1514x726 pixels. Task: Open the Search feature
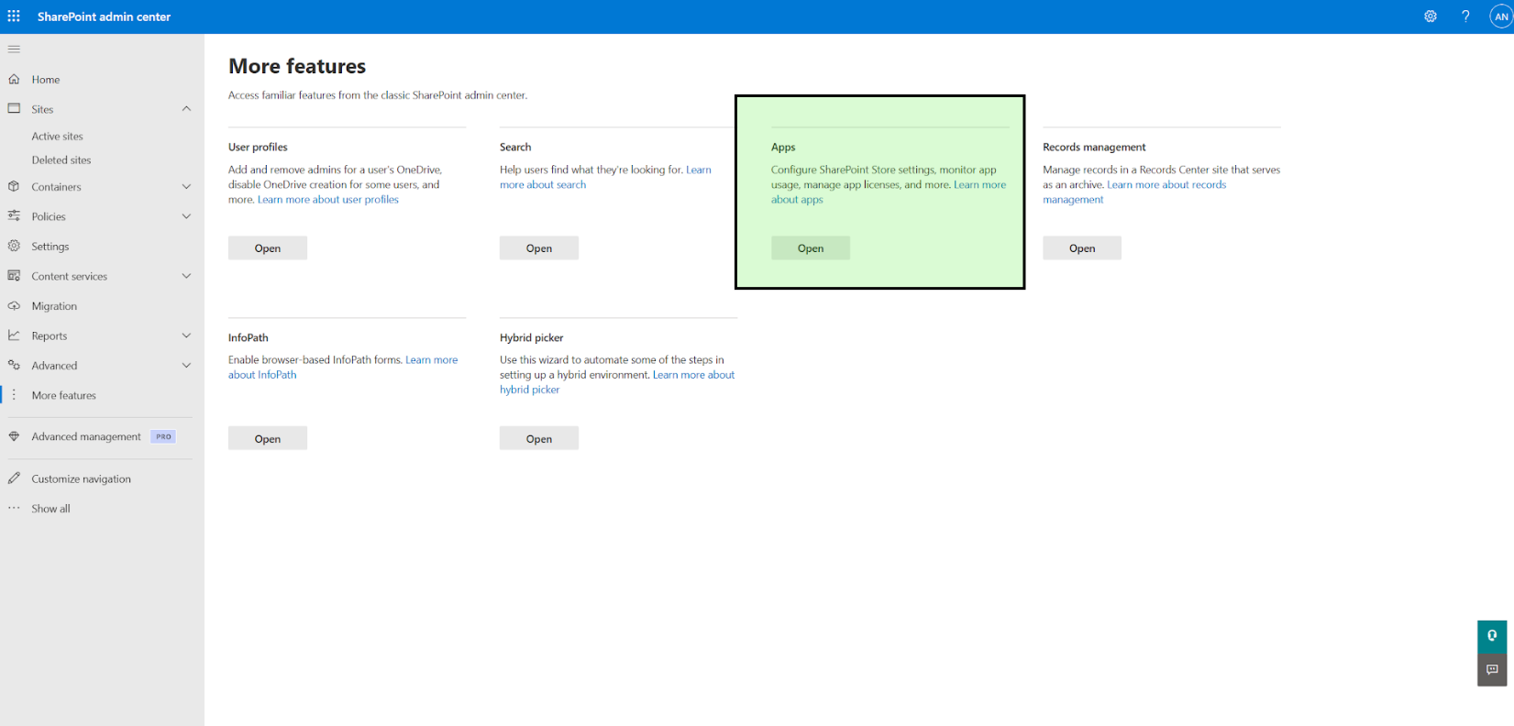(x=539, y=248)
